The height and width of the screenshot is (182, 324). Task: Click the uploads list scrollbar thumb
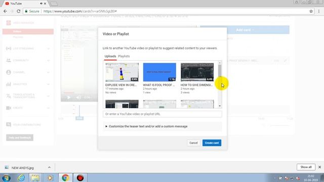pyautogui.click(x=220, y=71)
